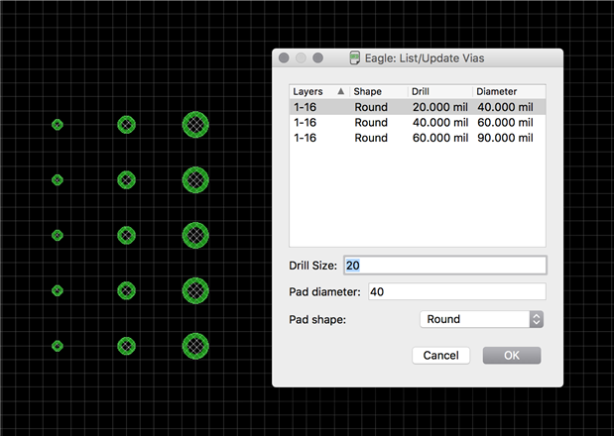Focus the Drill Size input field

pos(444,266)
